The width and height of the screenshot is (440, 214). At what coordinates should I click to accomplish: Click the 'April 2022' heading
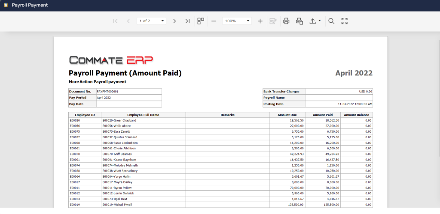point(354,73)
